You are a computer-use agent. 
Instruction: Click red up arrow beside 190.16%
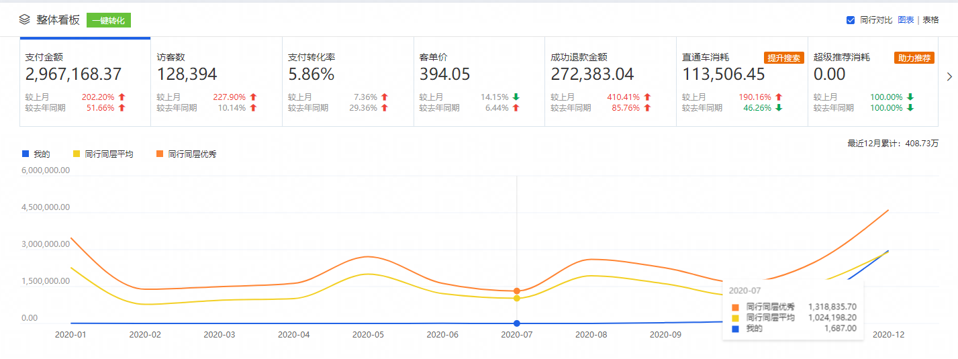click(x=779, y=97)
